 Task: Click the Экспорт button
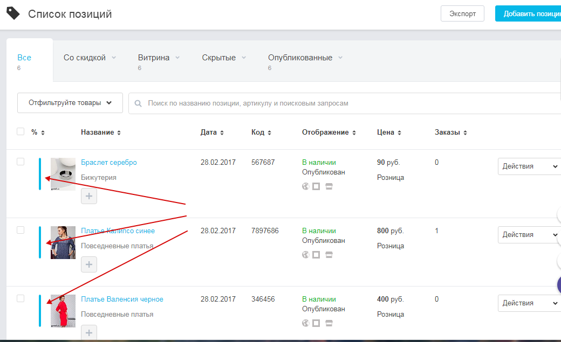[x=462, y=13]
